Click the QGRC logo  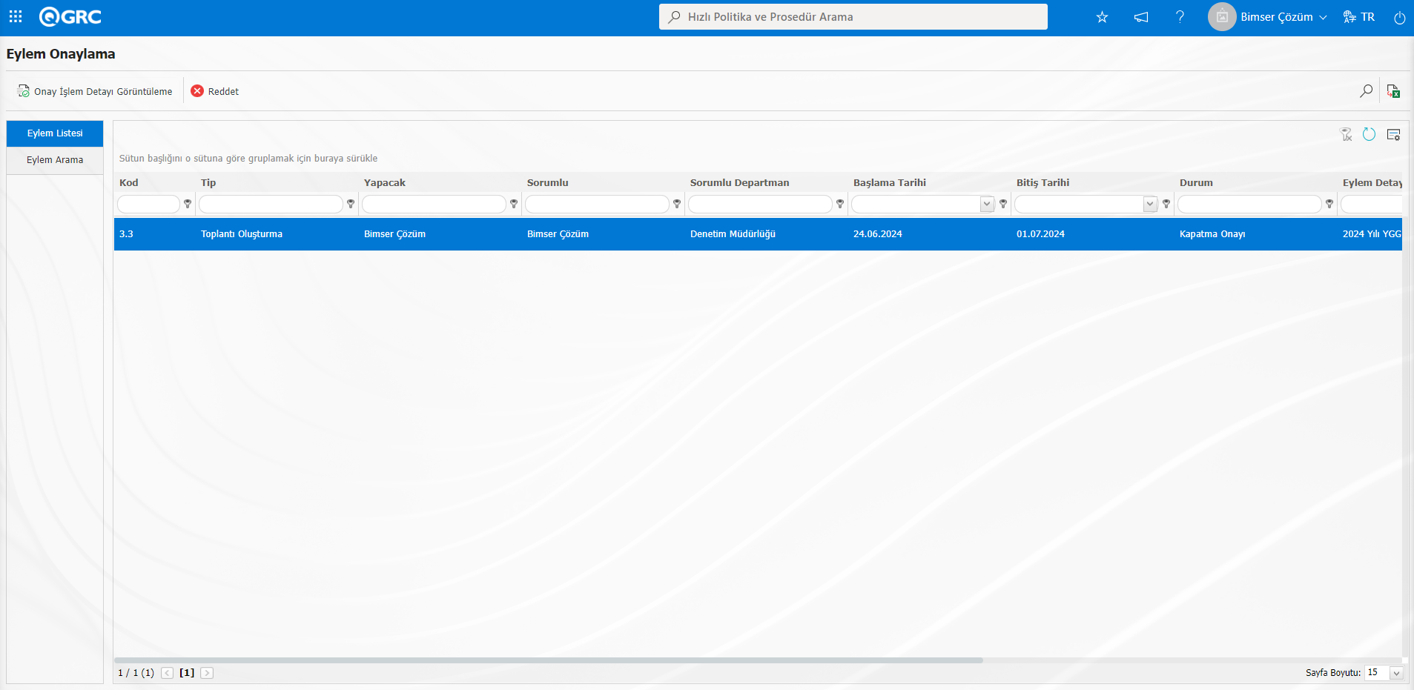pyautogui.click(x=70, y=16)
